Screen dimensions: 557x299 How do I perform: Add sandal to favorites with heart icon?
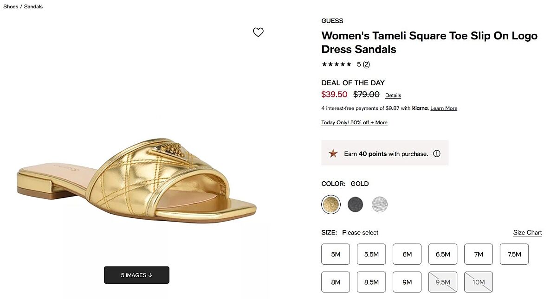(x=258, y=32)
